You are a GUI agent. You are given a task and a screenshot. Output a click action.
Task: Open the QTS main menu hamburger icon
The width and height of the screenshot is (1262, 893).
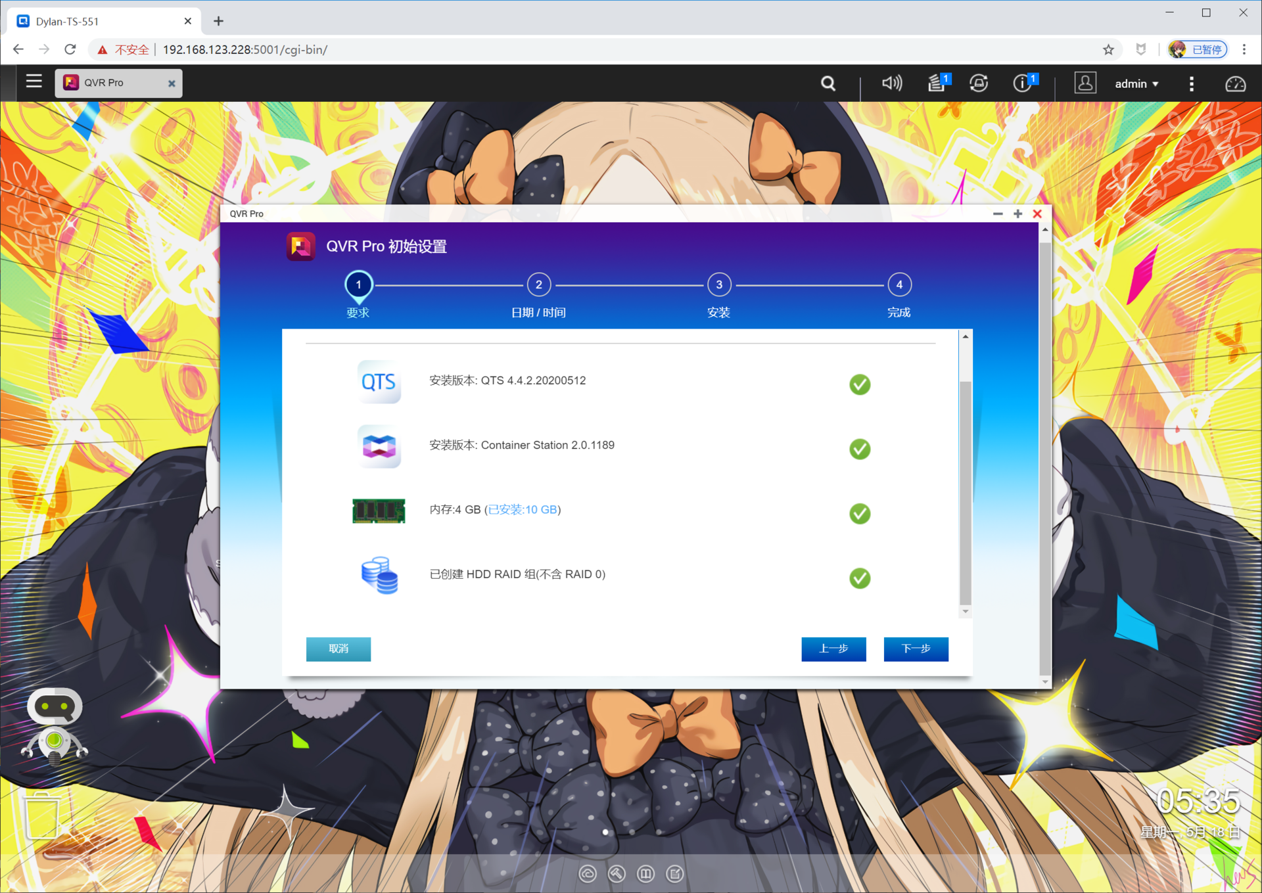(x=34, y=82)
